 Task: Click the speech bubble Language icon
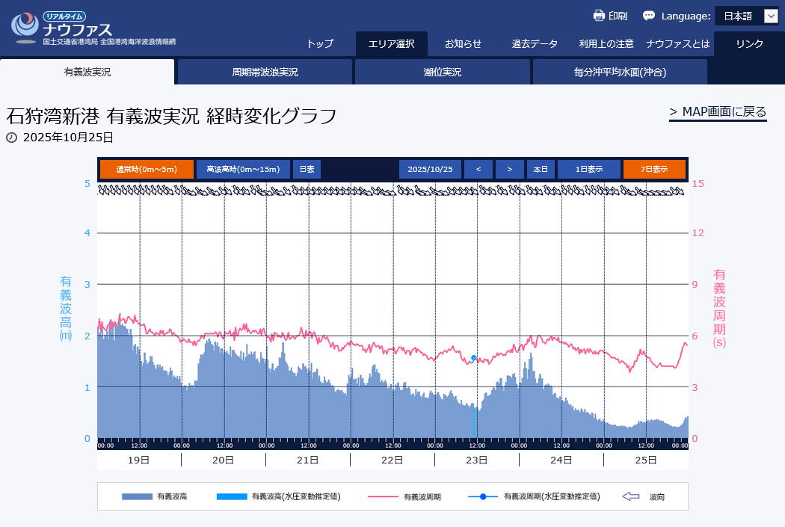(x=649, y=16)
